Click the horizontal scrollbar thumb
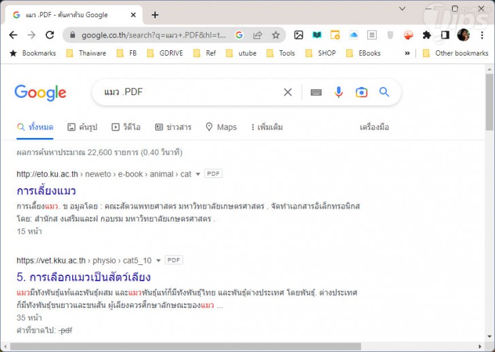This screenshot has height=352, width=495. [186, 347]
